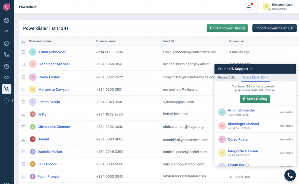299x184 pixels.
Task: Check the select-all checkbox in table header
Action: [24, 41]
